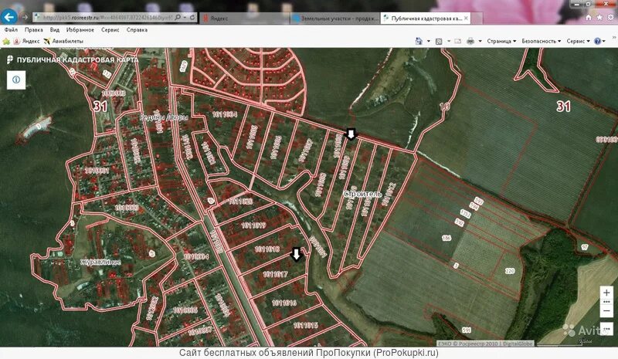Click the add-to-favorites-bar star icon

coord(6,41)
